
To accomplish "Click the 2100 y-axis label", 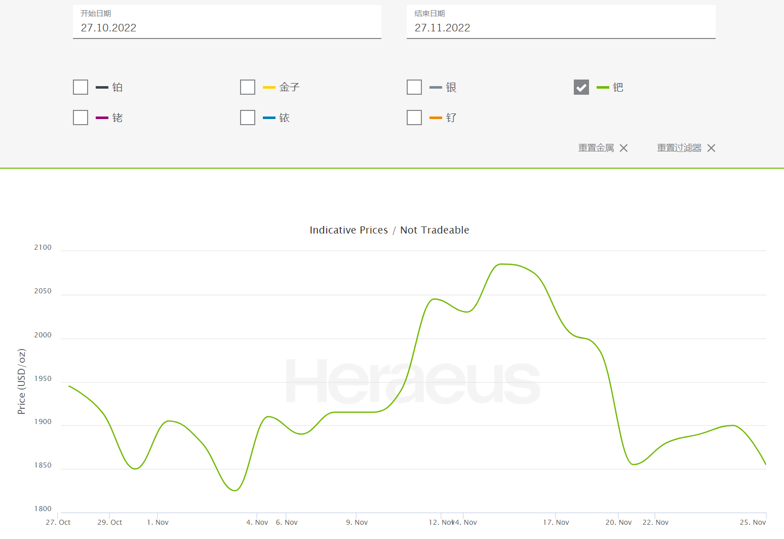I will click(43, 248).
